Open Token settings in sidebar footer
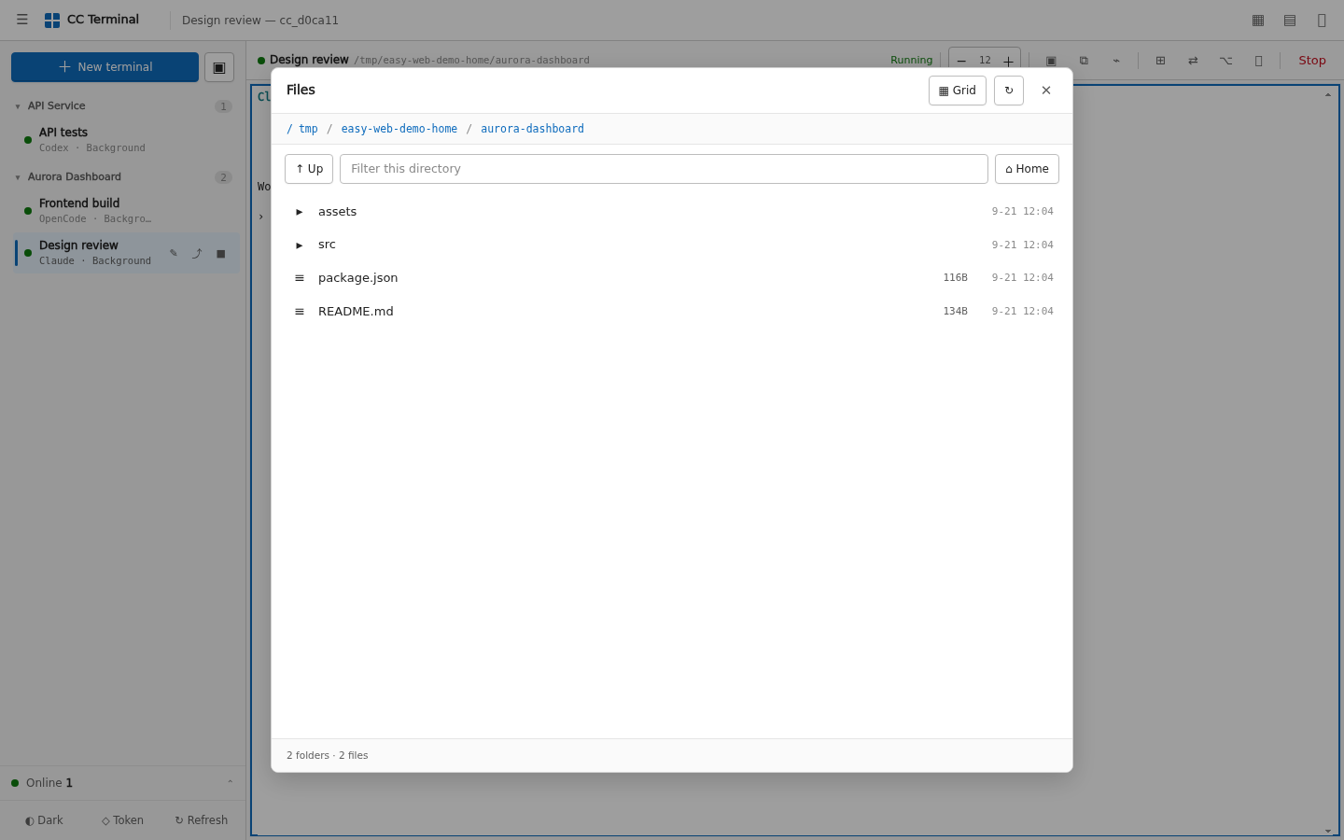The height and width of the screenshot is (840, 1344). pos(122,820)
